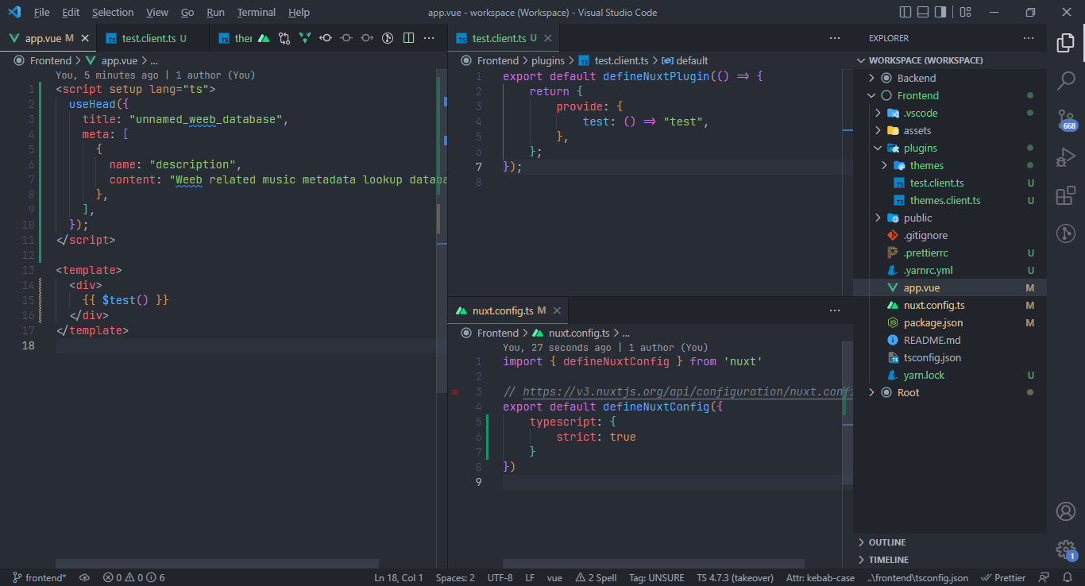Open the Terminal menu

(x=257, y=12)
